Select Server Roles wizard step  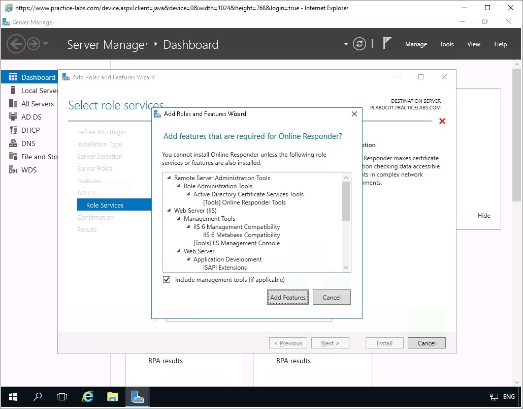coord(94,168)
